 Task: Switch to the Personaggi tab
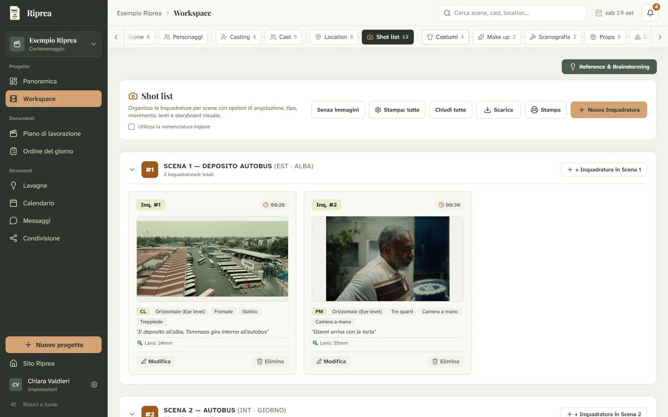pyautogui.click(x=183, y=37)
